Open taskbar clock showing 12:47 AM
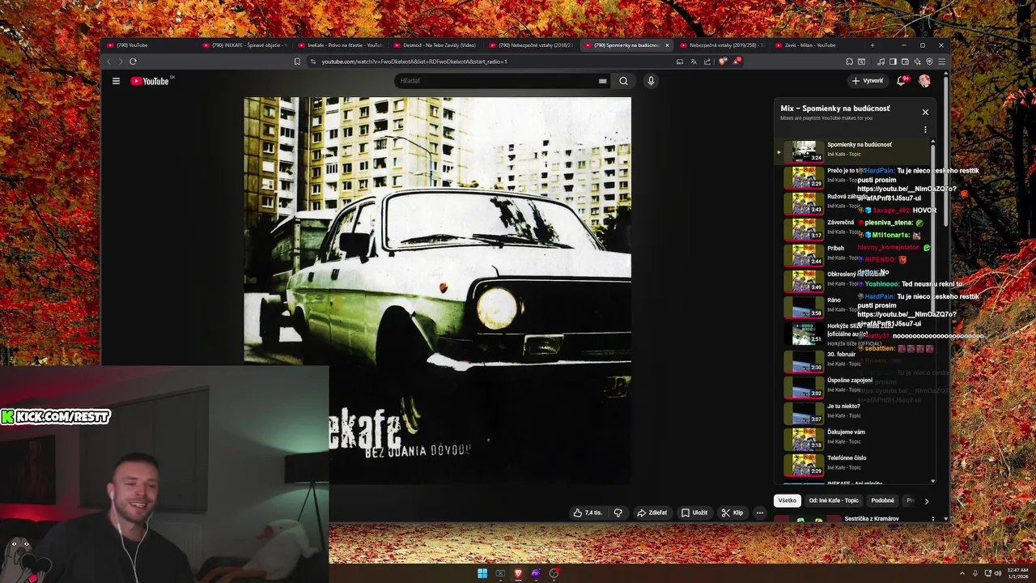 [x=1018, y=573]
